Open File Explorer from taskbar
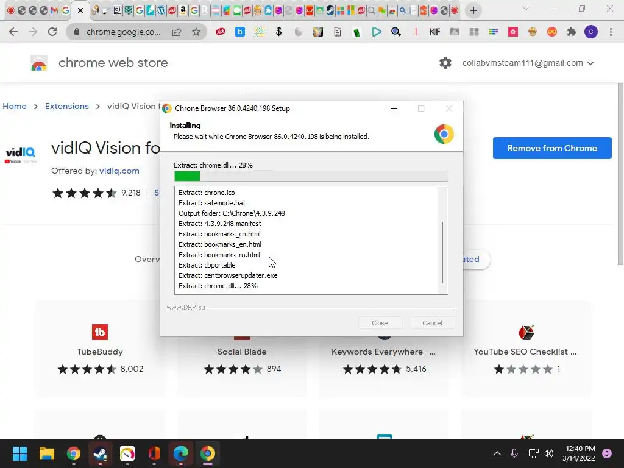Image resolution: width=624 pixels, height=468 pixels. coord(46,453)
